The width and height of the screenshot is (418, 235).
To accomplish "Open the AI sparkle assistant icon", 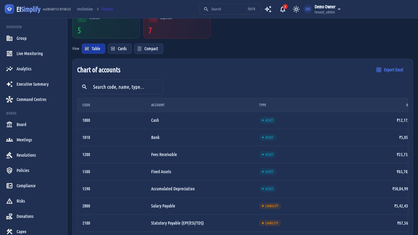I will pos(268,9).
